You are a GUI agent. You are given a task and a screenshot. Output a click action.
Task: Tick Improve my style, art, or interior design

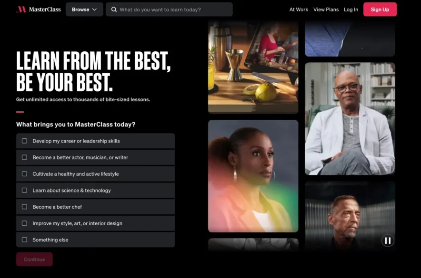pyautogui.click(x=24, y=223)
